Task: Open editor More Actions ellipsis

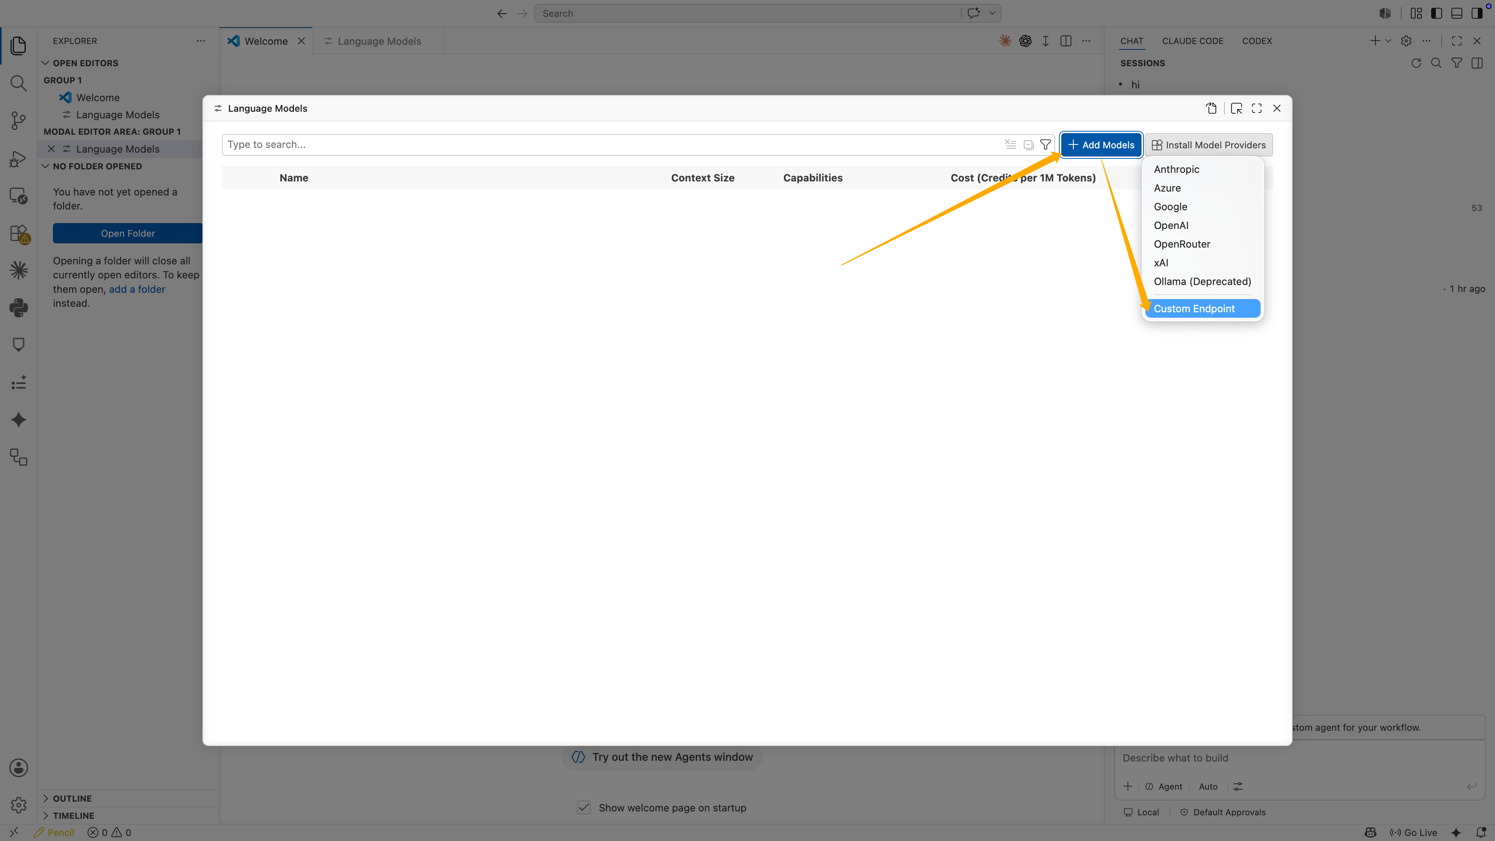Action: [1086, 40]
